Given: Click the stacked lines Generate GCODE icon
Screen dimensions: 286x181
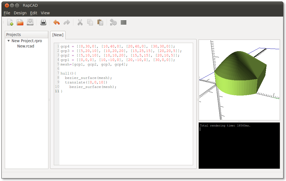Looking at the screenshot, I should pos(123,22).
